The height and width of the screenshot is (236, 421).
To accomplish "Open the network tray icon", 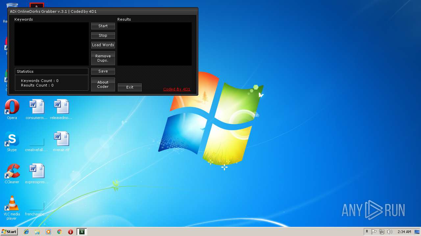I will point(382,232).
